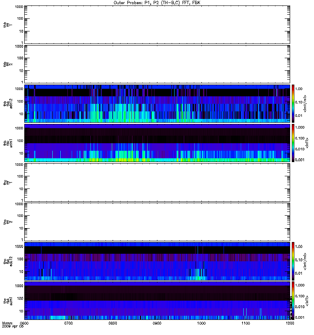Click the <|nT|> unit label beside thb scm1 color bar
314x335 pixels.
click(x=307, y=143)
